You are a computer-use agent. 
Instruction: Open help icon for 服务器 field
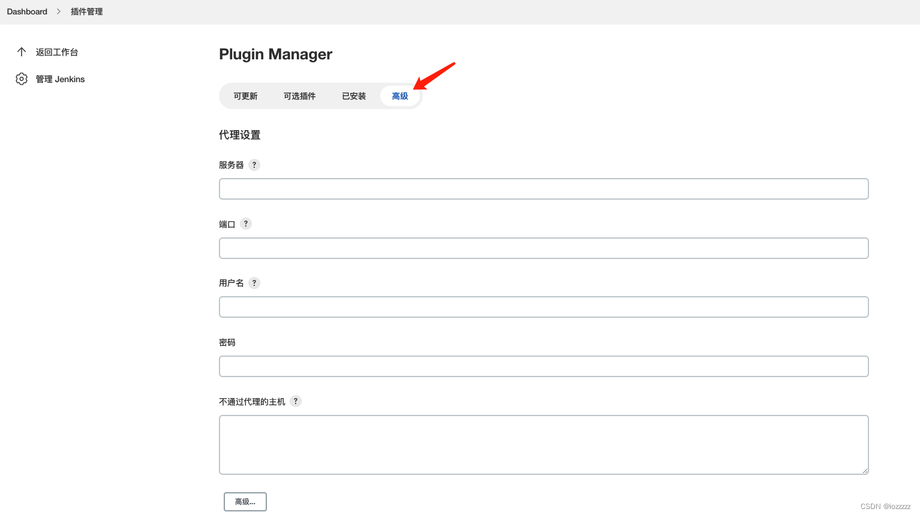pyautogui.click(x=254, y=165)
